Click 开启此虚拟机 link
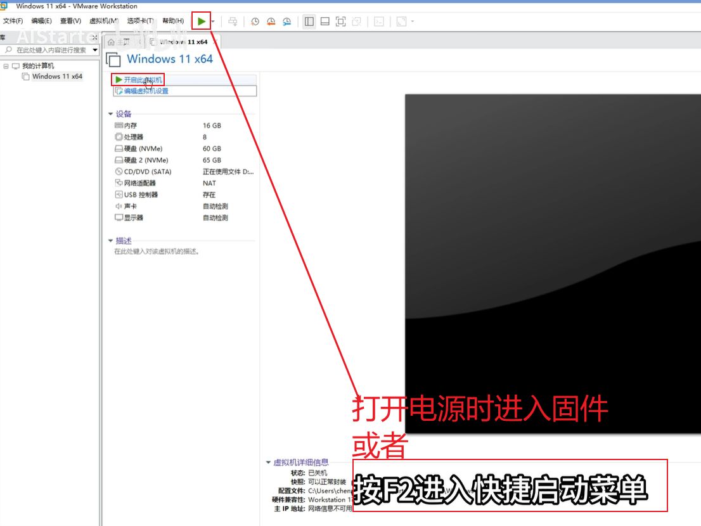The height and width of the screenshot is (526, 701). [x=143, y=80]
